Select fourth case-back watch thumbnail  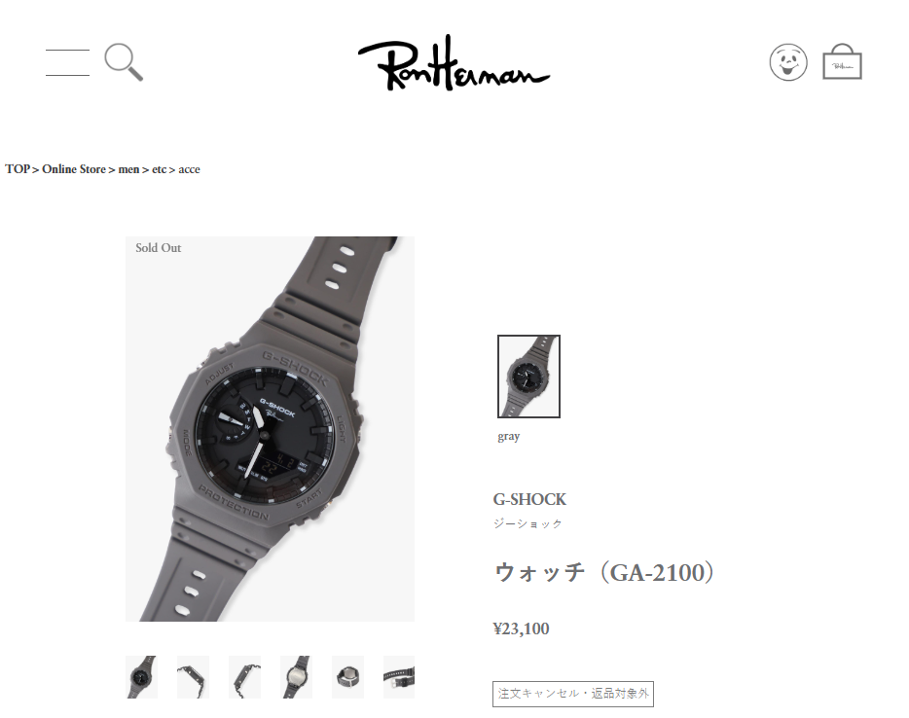[x=296, y=677]
